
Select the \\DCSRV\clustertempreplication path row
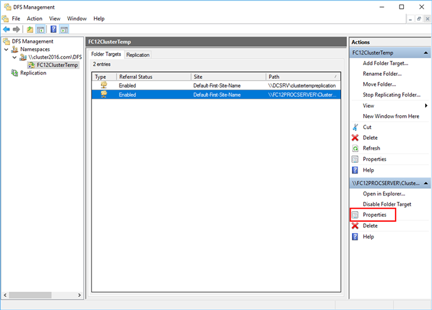tap(216, 85)
